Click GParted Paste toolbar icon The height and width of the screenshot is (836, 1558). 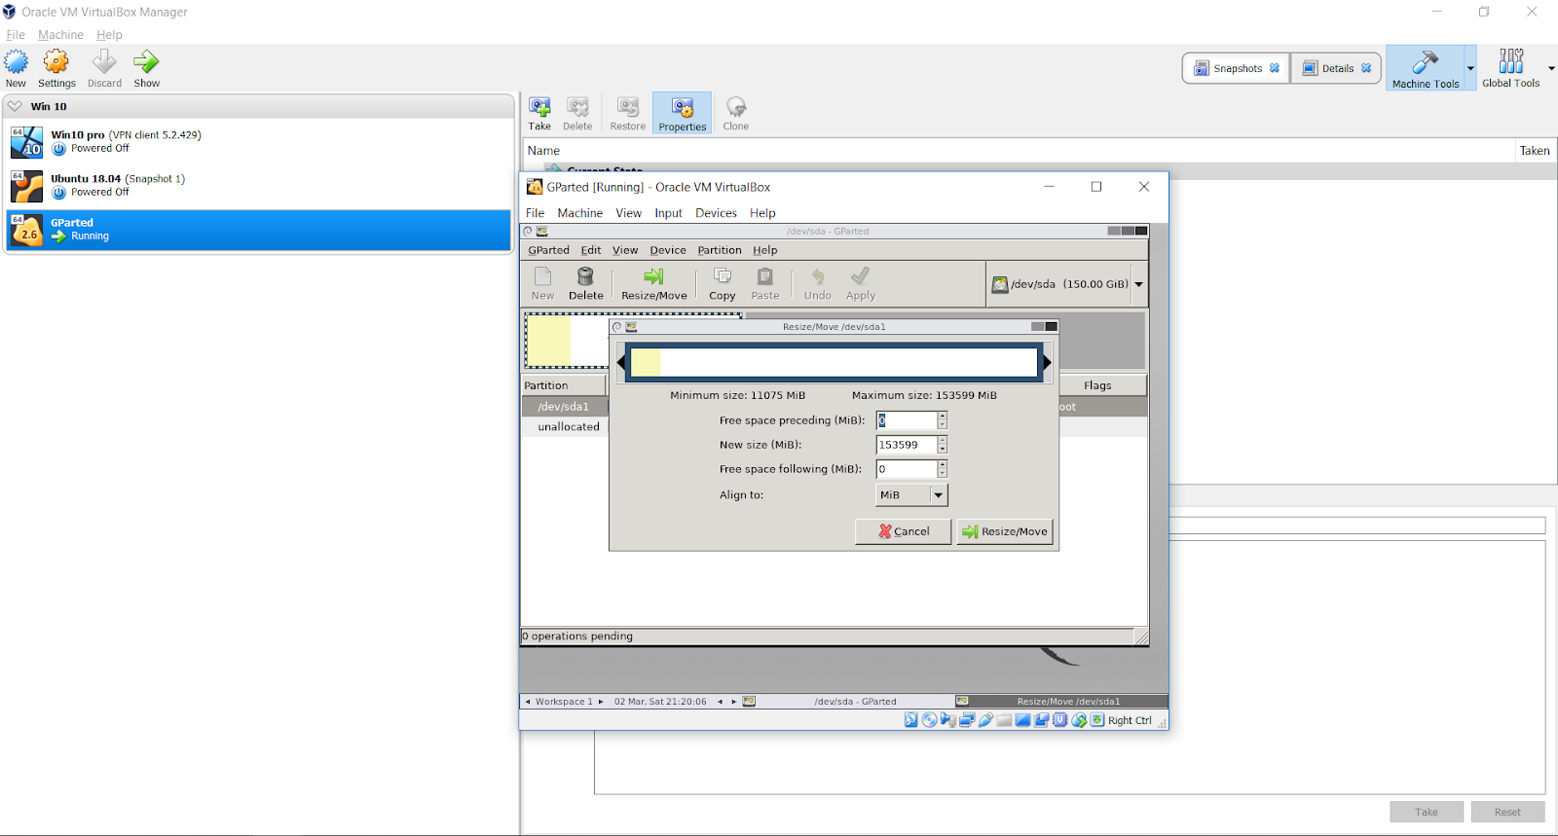[x=765, y=276]
